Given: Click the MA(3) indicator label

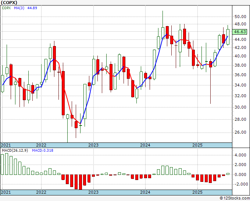Looking at the screenshot, I should coord(19,8).
